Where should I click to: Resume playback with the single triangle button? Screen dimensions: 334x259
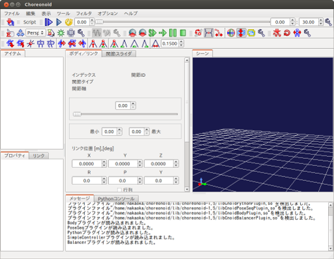59,22
